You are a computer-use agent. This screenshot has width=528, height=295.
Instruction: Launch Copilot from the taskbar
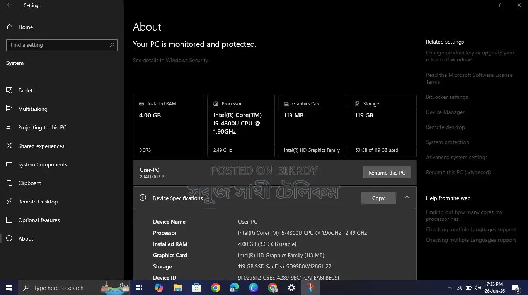pyautogui.click(x=158, y=288)
